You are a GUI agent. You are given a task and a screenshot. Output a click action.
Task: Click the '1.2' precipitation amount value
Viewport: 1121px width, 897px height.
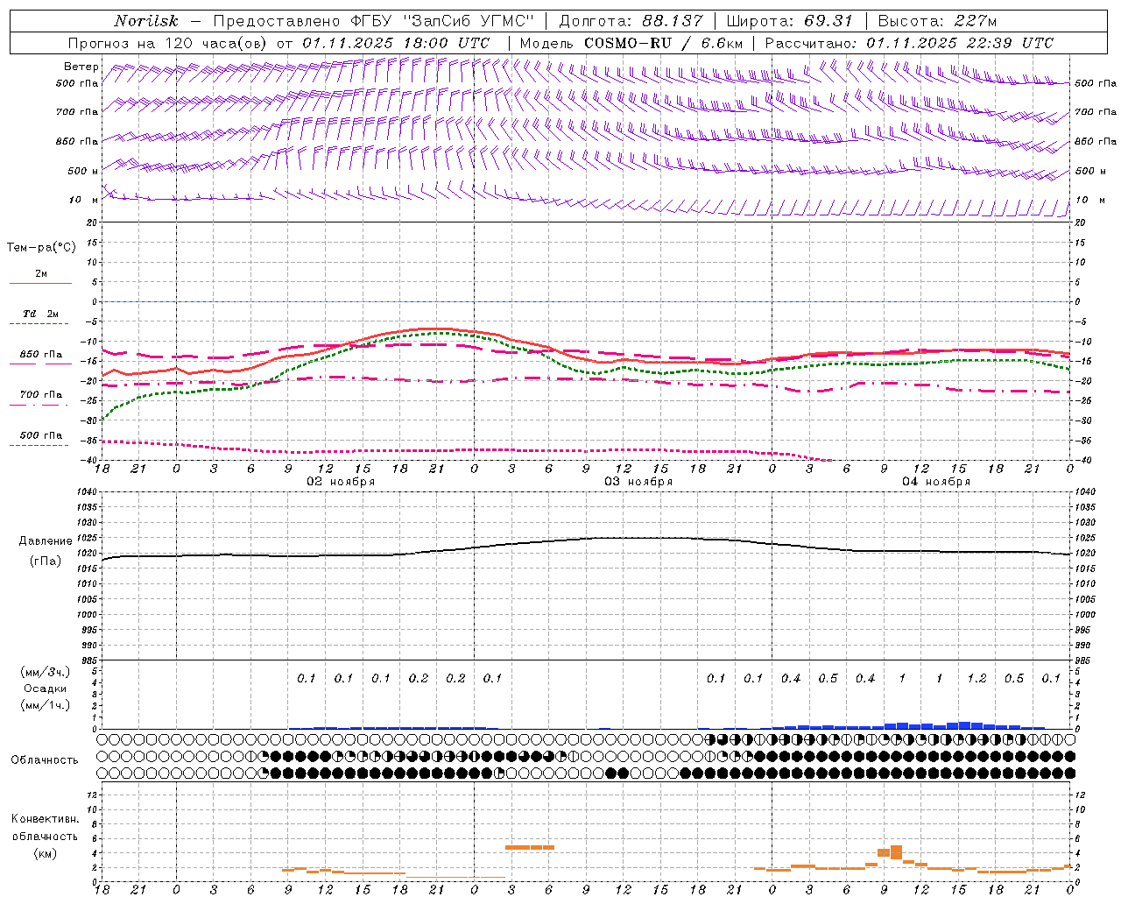(976, 678)
